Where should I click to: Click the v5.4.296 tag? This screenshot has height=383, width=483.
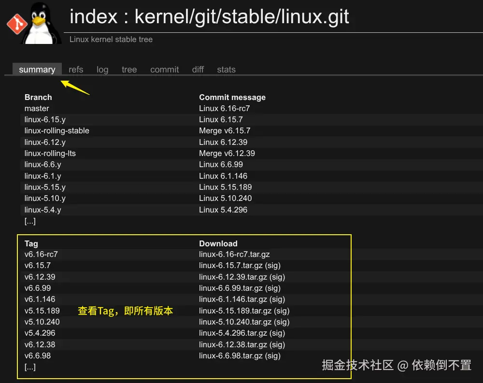40,333
